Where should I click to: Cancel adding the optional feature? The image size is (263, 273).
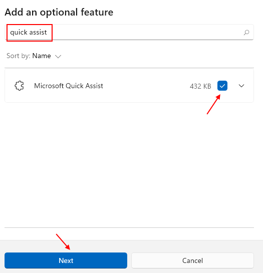(192, 260)
